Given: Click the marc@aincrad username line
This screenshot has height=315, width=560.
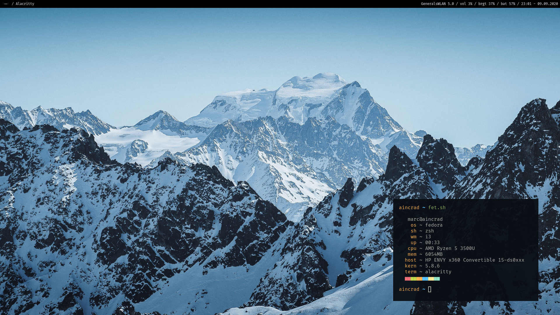Looking at the screenshot, I should (x=425, y=219).
